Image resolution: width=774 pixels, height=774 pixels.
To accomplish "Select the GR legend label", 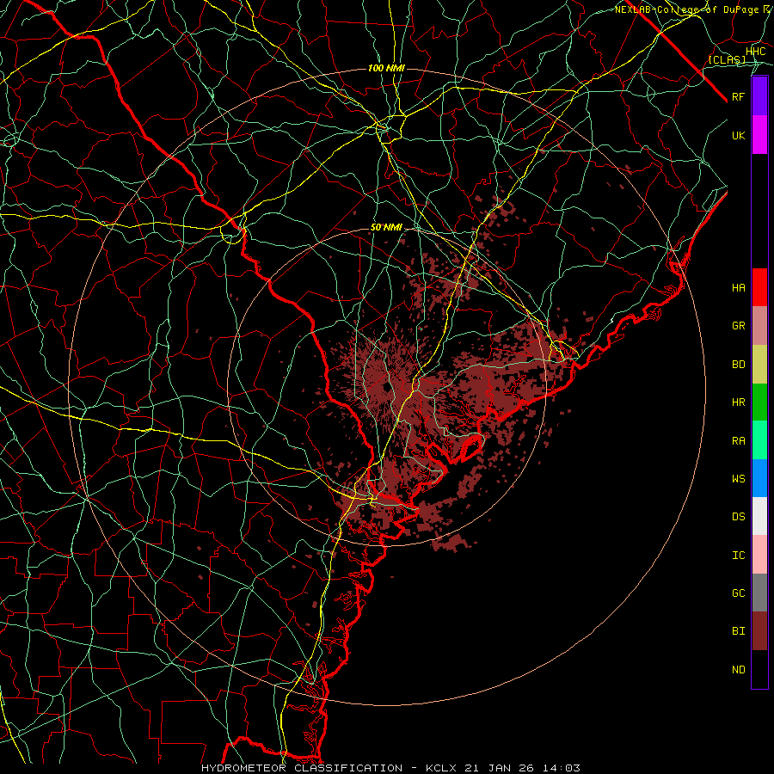I will click(738, 326).
